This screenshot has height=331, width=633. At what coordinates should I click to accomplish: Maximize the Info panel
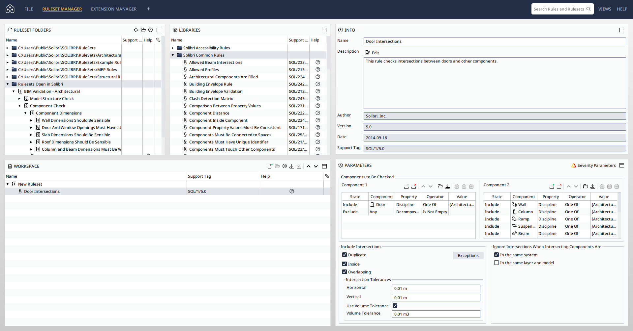coord(622,30)
